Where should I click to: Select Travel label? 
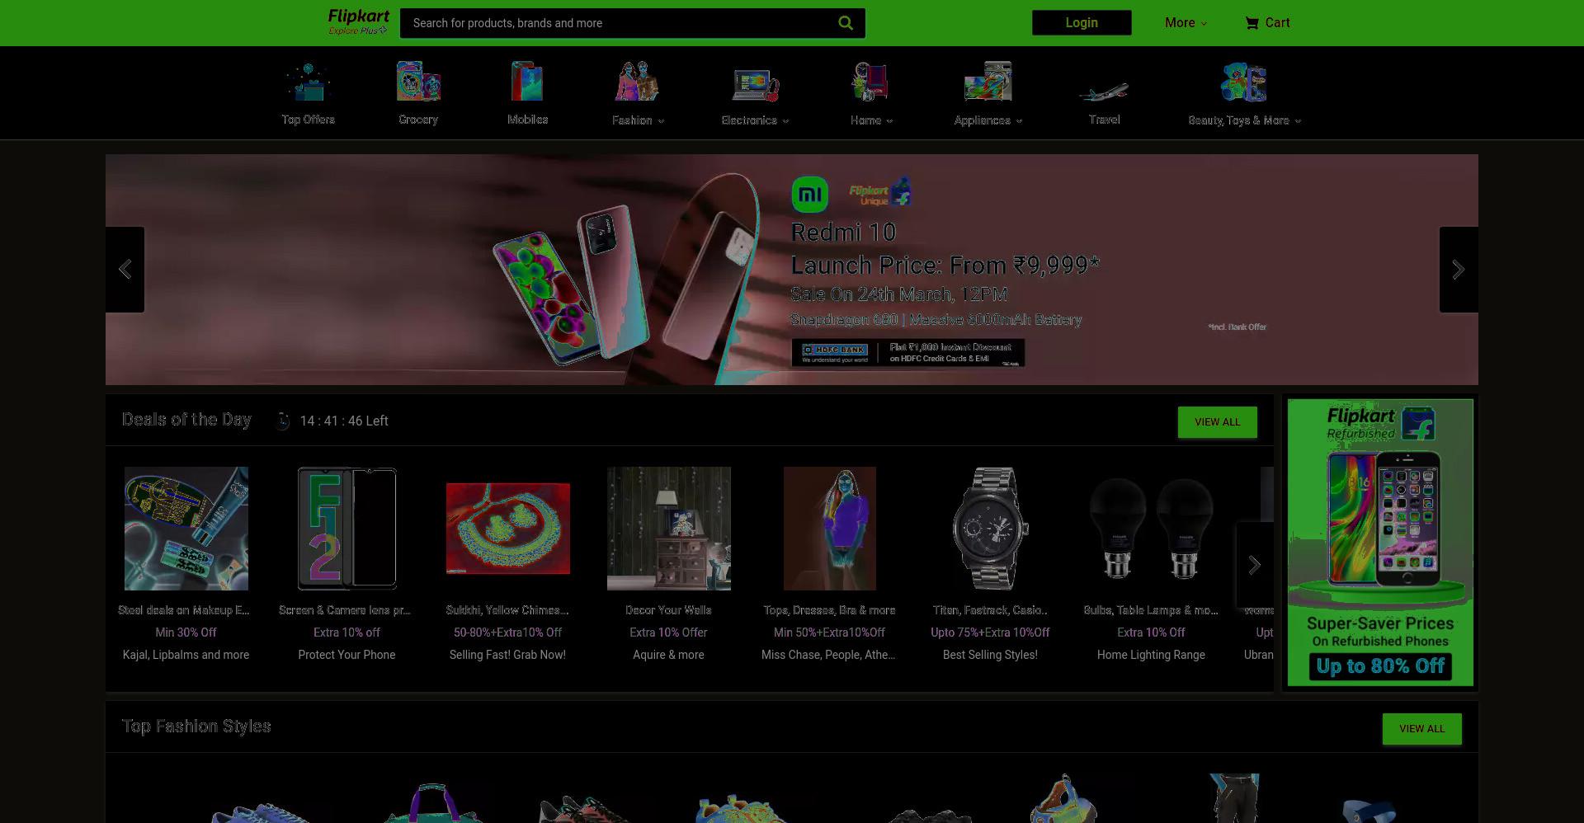coord(1104,120)
